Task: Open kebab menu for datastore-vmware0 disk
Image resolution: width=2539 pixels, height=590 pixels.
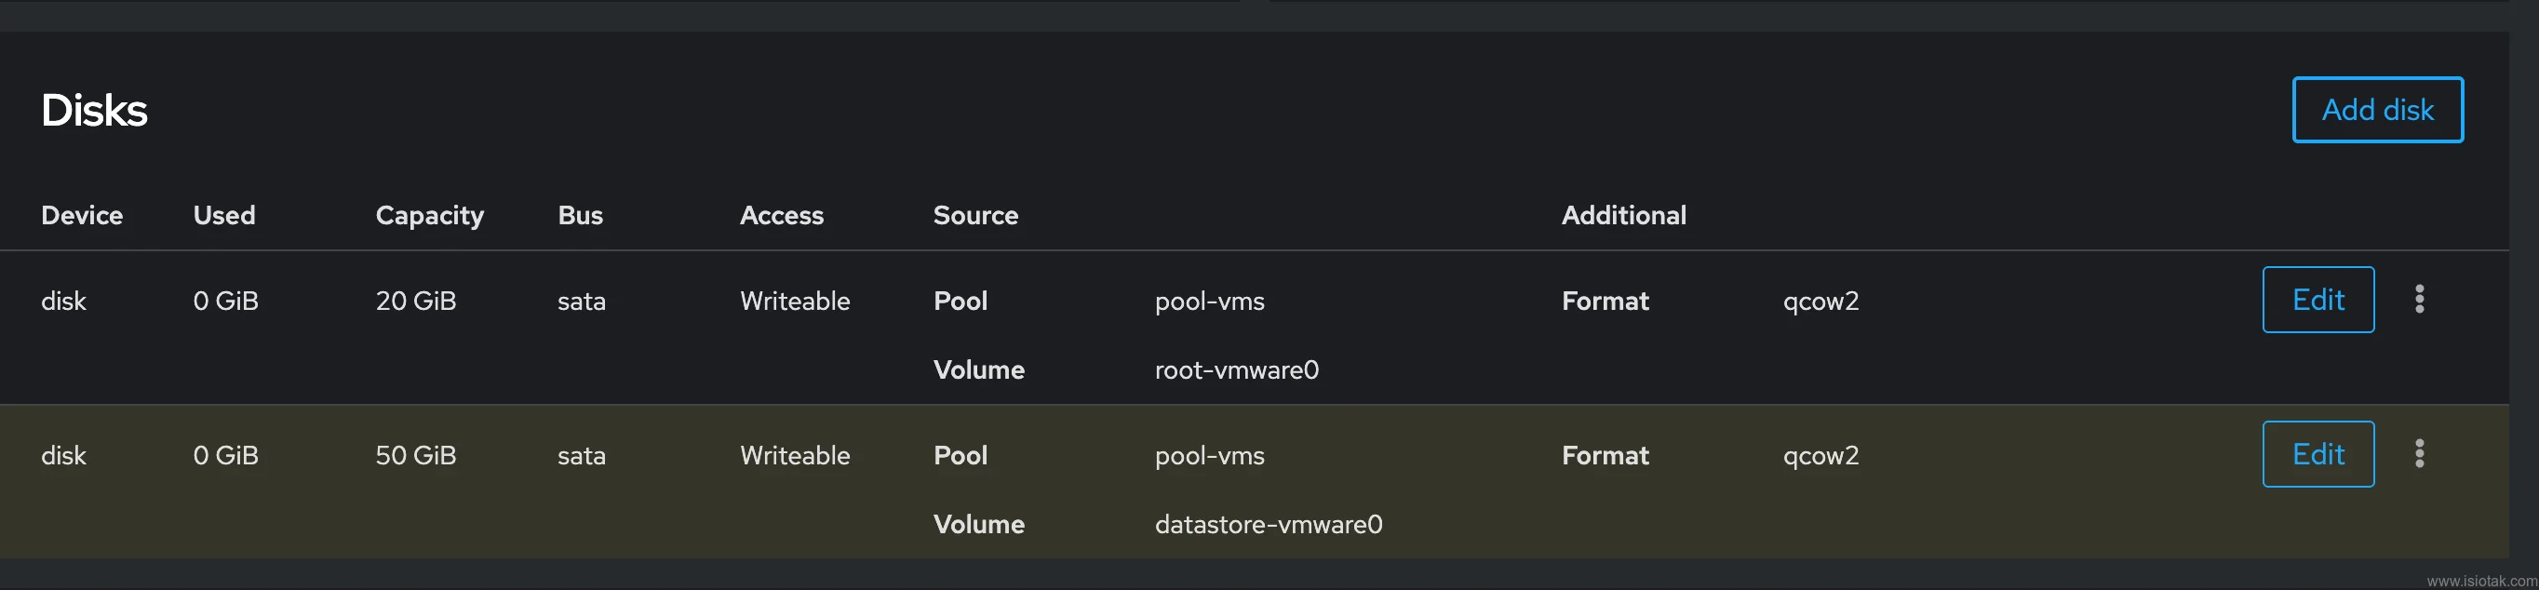Action: pyautogui.click(x=2419, y=454)
